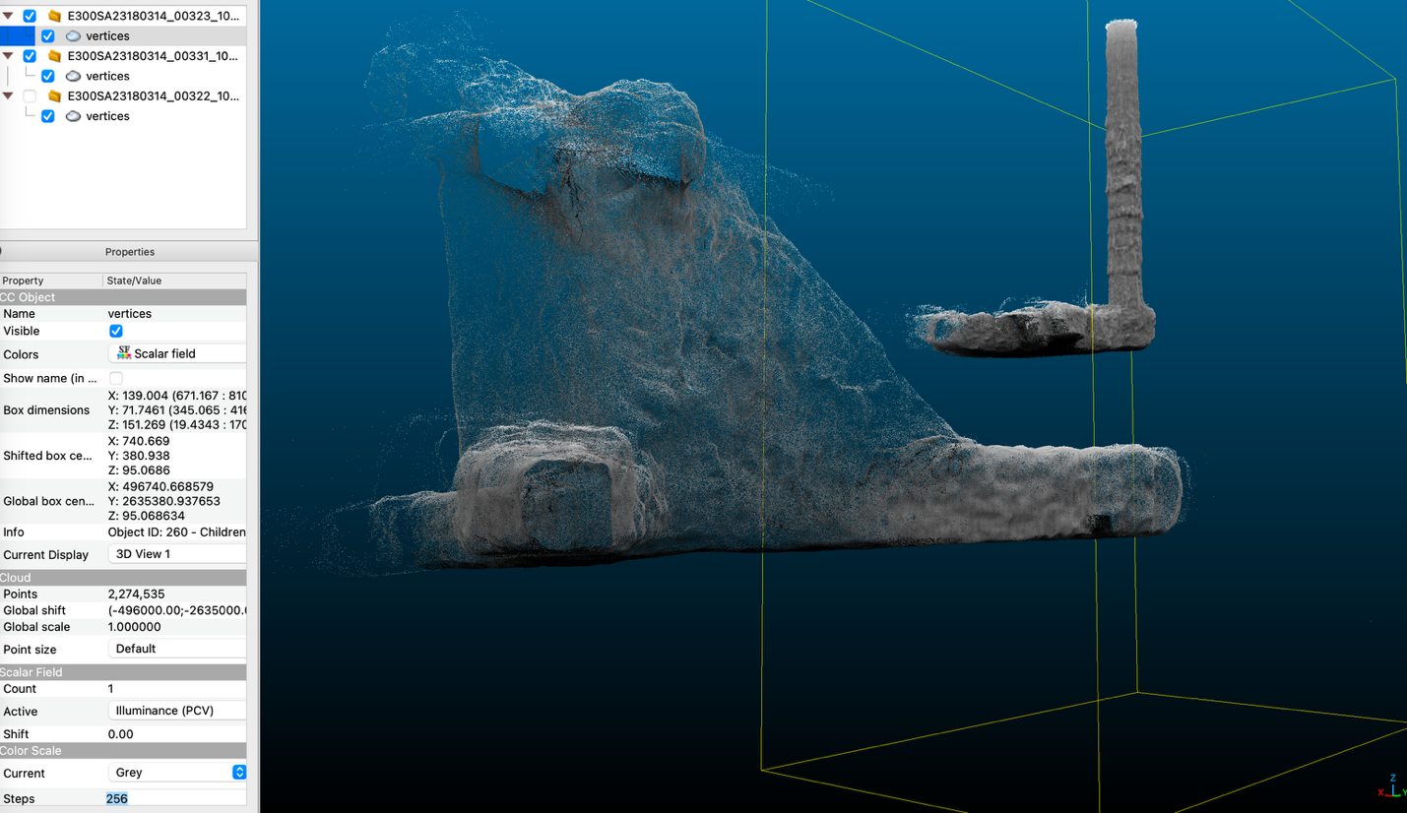This screenshot has height=813, width=1407.
Task: Click the Name value 'vertices' in Properties
Action: click(129, 314)
